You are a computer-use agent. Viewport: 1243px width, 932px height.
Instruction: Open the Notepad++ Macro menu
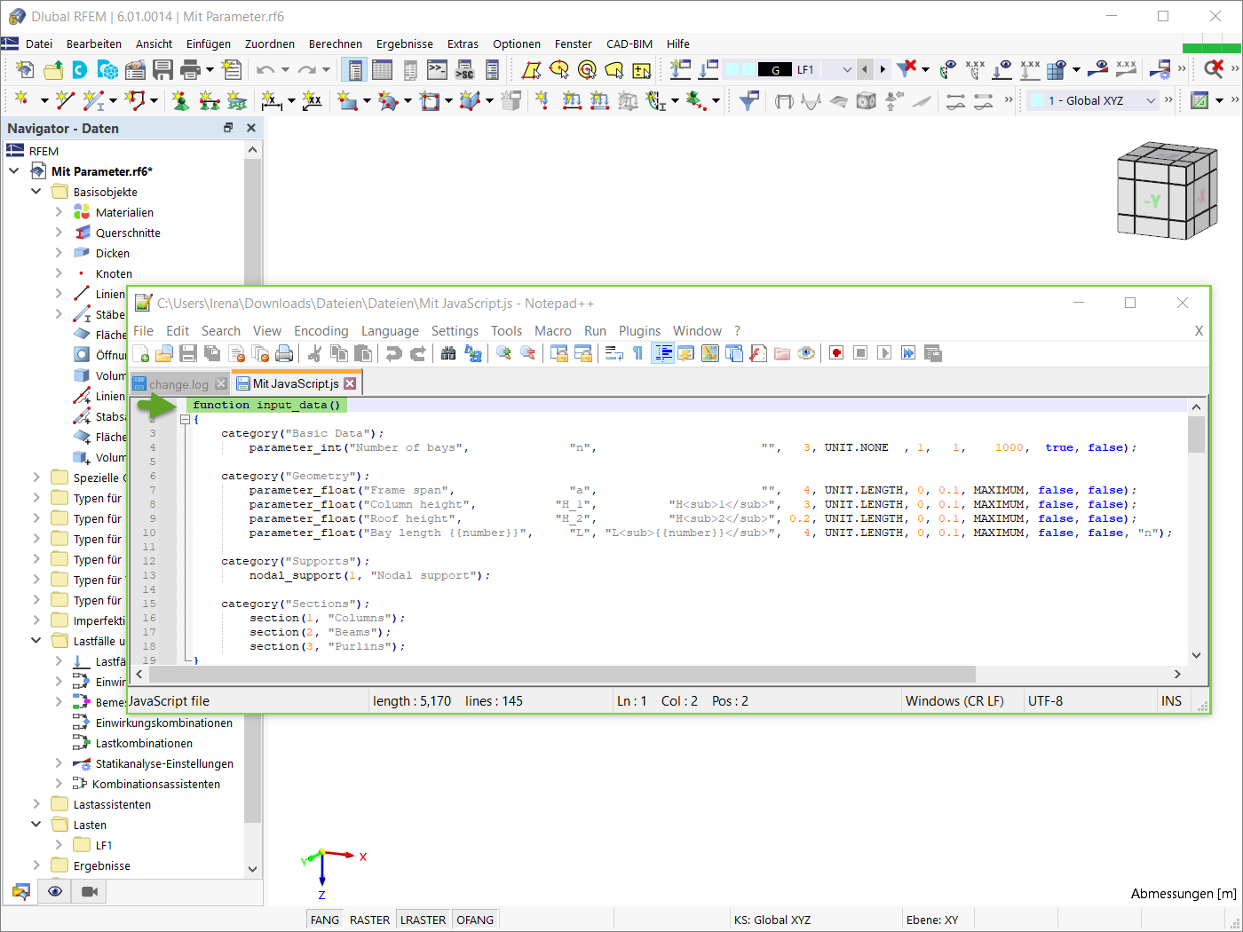point(553,330)
